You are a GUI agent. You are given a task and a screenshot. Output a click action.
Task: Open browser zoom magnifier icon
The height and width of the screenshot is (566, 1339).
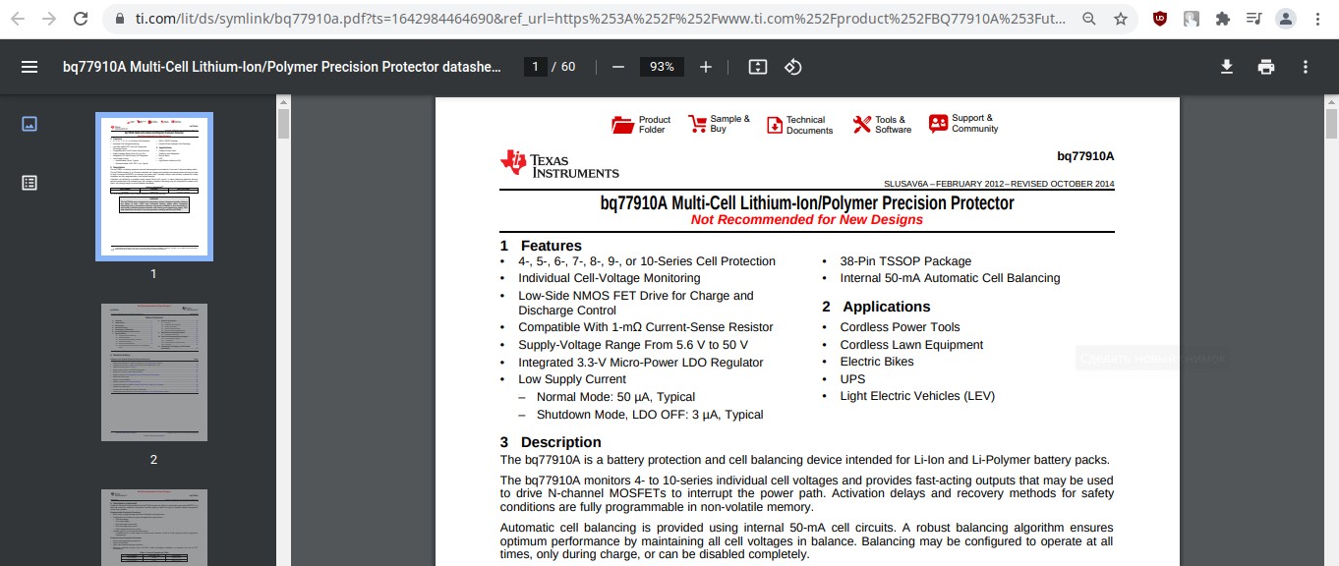tap(1089, 19)
